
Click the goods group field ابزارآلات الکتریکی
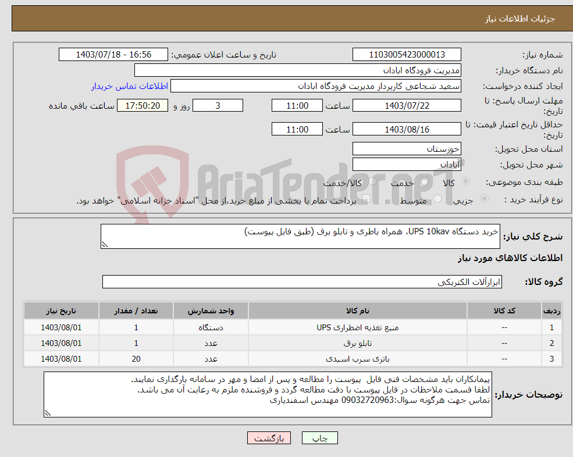[x=302, y=281]
